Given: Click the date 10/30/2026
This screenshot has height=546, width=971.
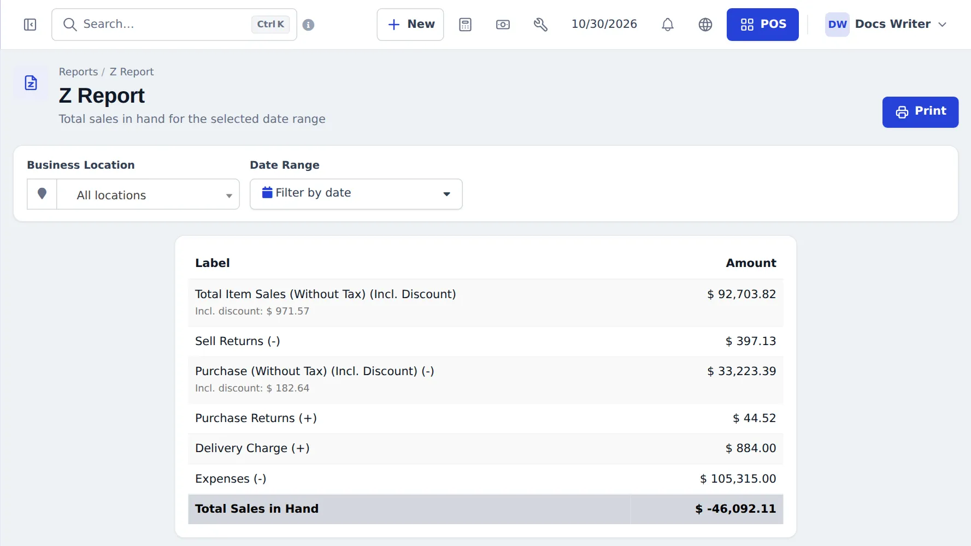Looking at the screenshot, I should pos(604,24).
